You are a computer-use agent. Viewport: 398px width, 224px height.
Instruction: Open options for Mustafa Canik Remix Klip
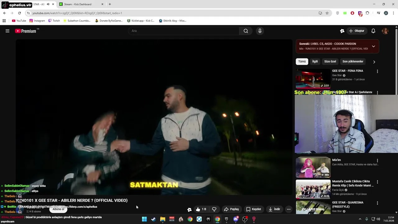tap(377, 182)
